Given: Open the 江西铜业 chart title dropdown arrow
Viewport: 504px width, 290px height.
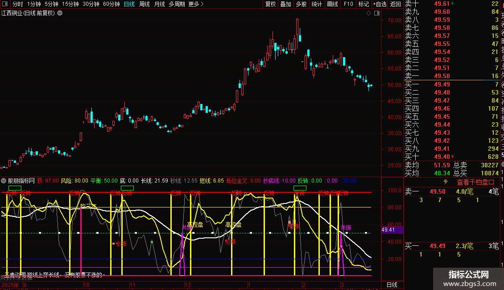Looking at the screenshot, I should tap(60, 13).
